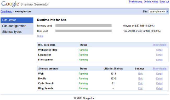Show details for URL collectors
Image resolution: width=170 pixels, height=100 pixels.
159,45
